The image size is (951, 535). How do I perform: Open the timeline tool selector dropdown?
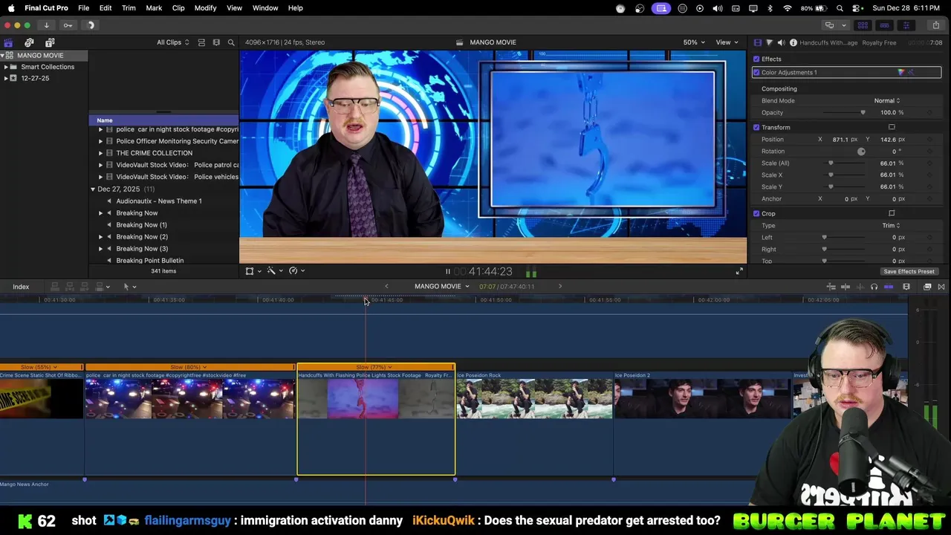[129, 287]
